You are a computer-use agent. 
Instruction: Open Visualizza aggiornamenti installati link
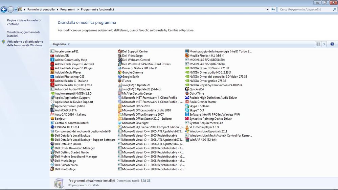(x=23, y=34)
